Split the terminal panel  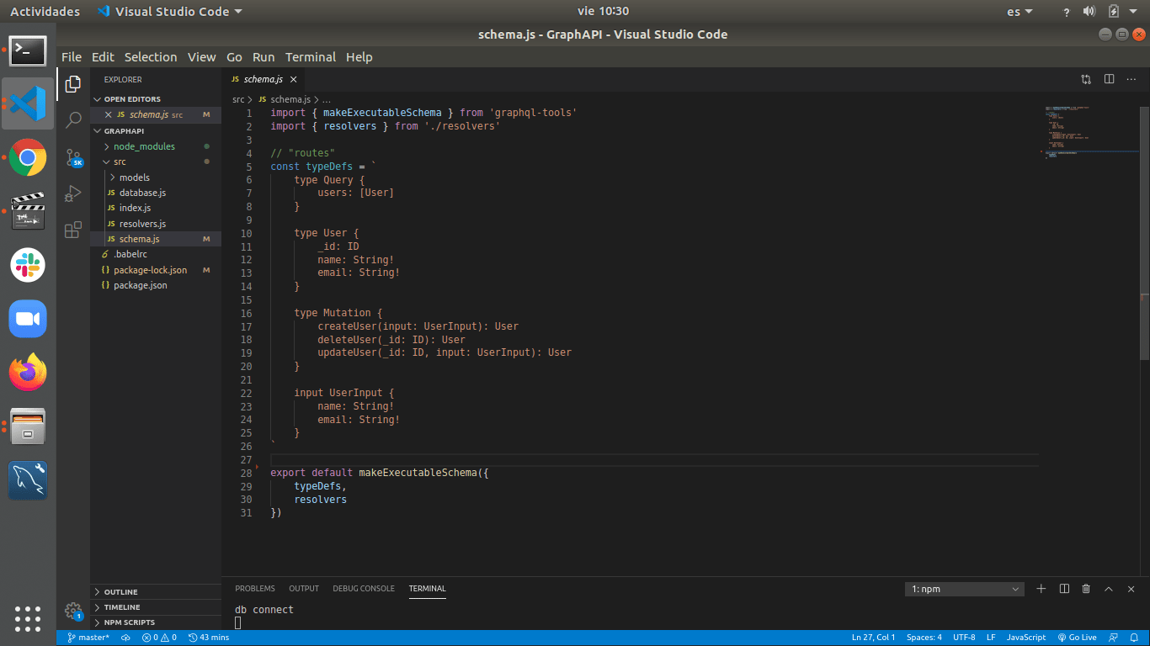[1064, 589]
